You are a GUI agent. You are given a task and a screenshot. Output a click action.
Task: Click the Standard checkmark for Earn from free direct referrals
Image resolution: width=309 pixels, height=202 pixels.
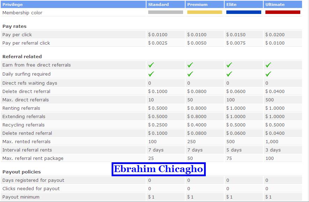click(x=151, y=65)
